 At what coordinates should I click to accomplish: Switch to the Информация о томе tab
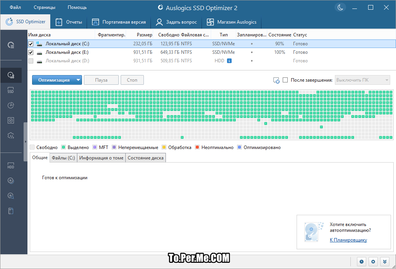coord(101,158)
